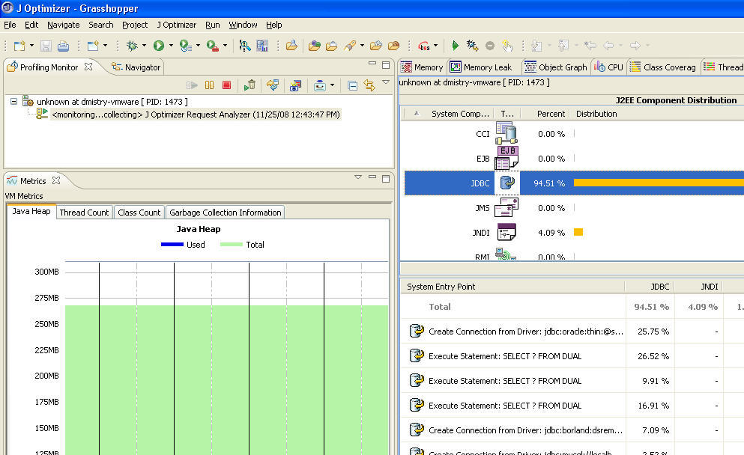Switch to the Thread Count metrics tab
The image size is (744, 455).
[x=85, y=213]
